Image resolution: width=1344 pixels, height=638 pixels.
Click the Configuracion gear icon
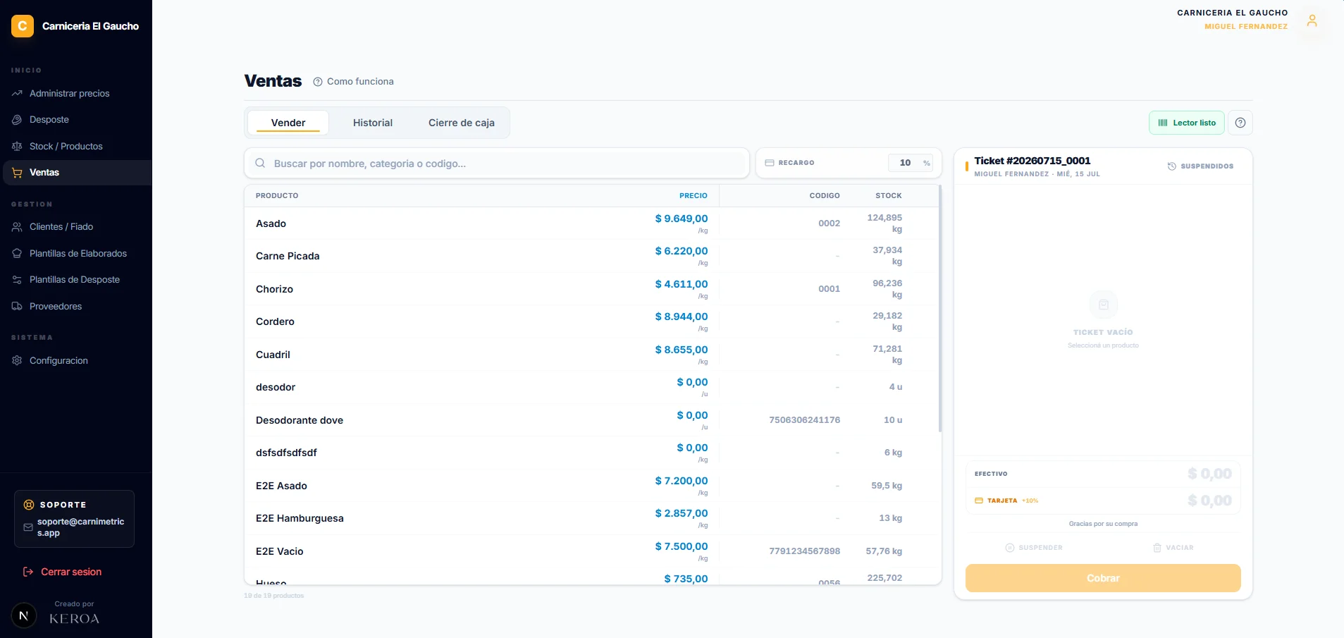(x=17, y=360)
